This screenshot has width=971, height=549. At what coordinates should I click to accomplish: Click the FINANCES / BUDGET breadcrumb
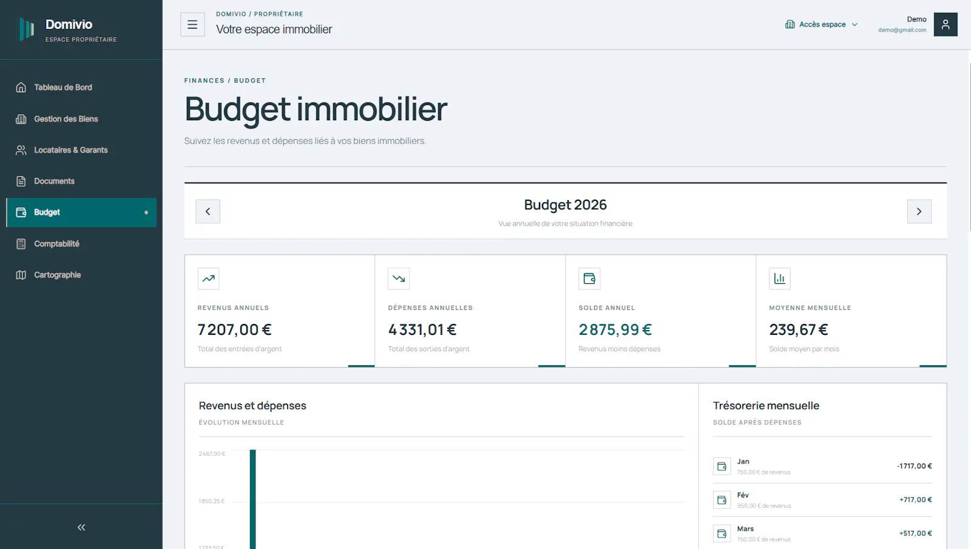point(225,81)
